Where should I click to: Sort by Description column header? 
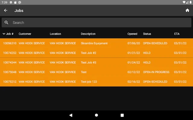88,34
